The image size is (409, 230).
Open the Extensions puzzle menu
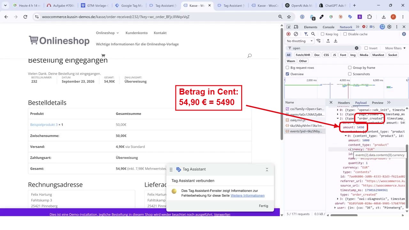pos(369,17)
